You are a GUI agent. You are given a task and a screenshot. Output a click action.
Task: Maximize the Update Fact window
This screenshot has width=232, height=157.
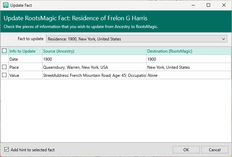[x=208, y=5]
